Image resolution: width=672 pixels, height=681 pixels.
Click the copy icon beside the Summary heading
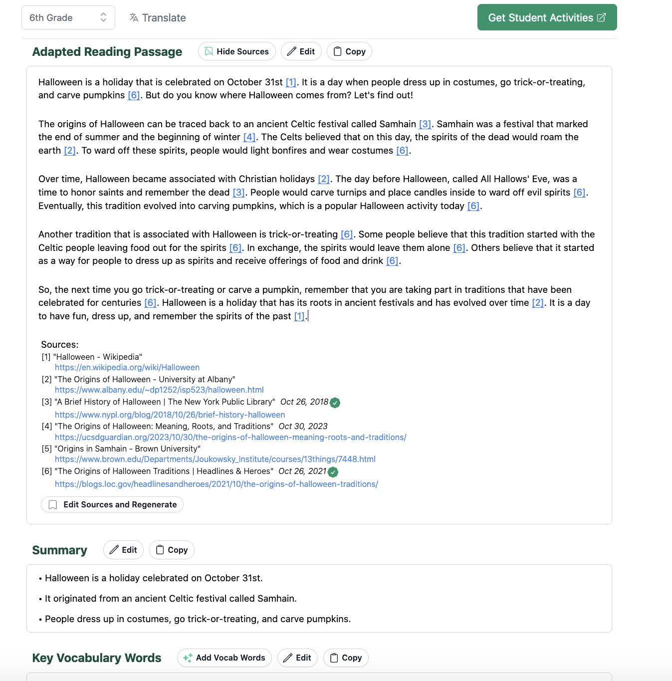coord(160,550)
